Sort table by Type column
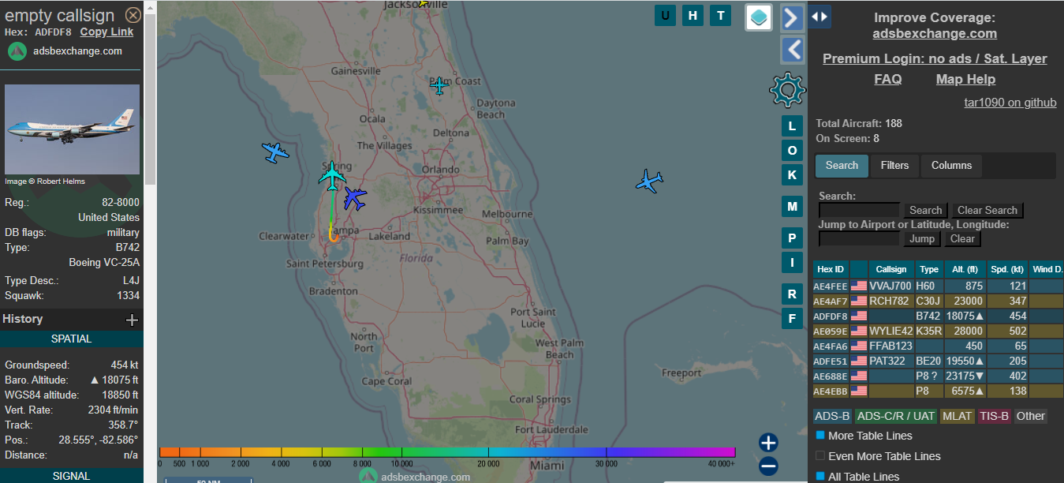1064x483 pixels. click(x=929, y=269)
